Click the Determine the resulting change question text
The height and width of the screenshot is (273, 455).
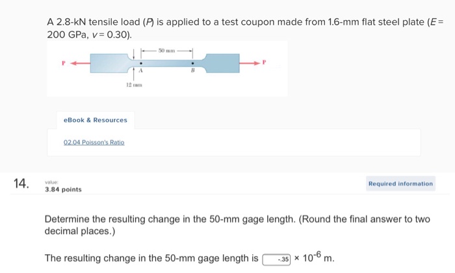(237, 225)
